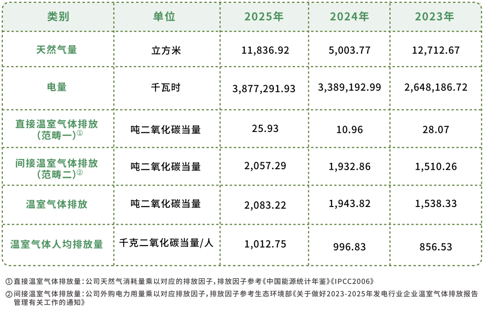Screen dimensions: 483x317
Task: Select last empty cell in 温室气体人均排放量 row
Action: point(435,244)
